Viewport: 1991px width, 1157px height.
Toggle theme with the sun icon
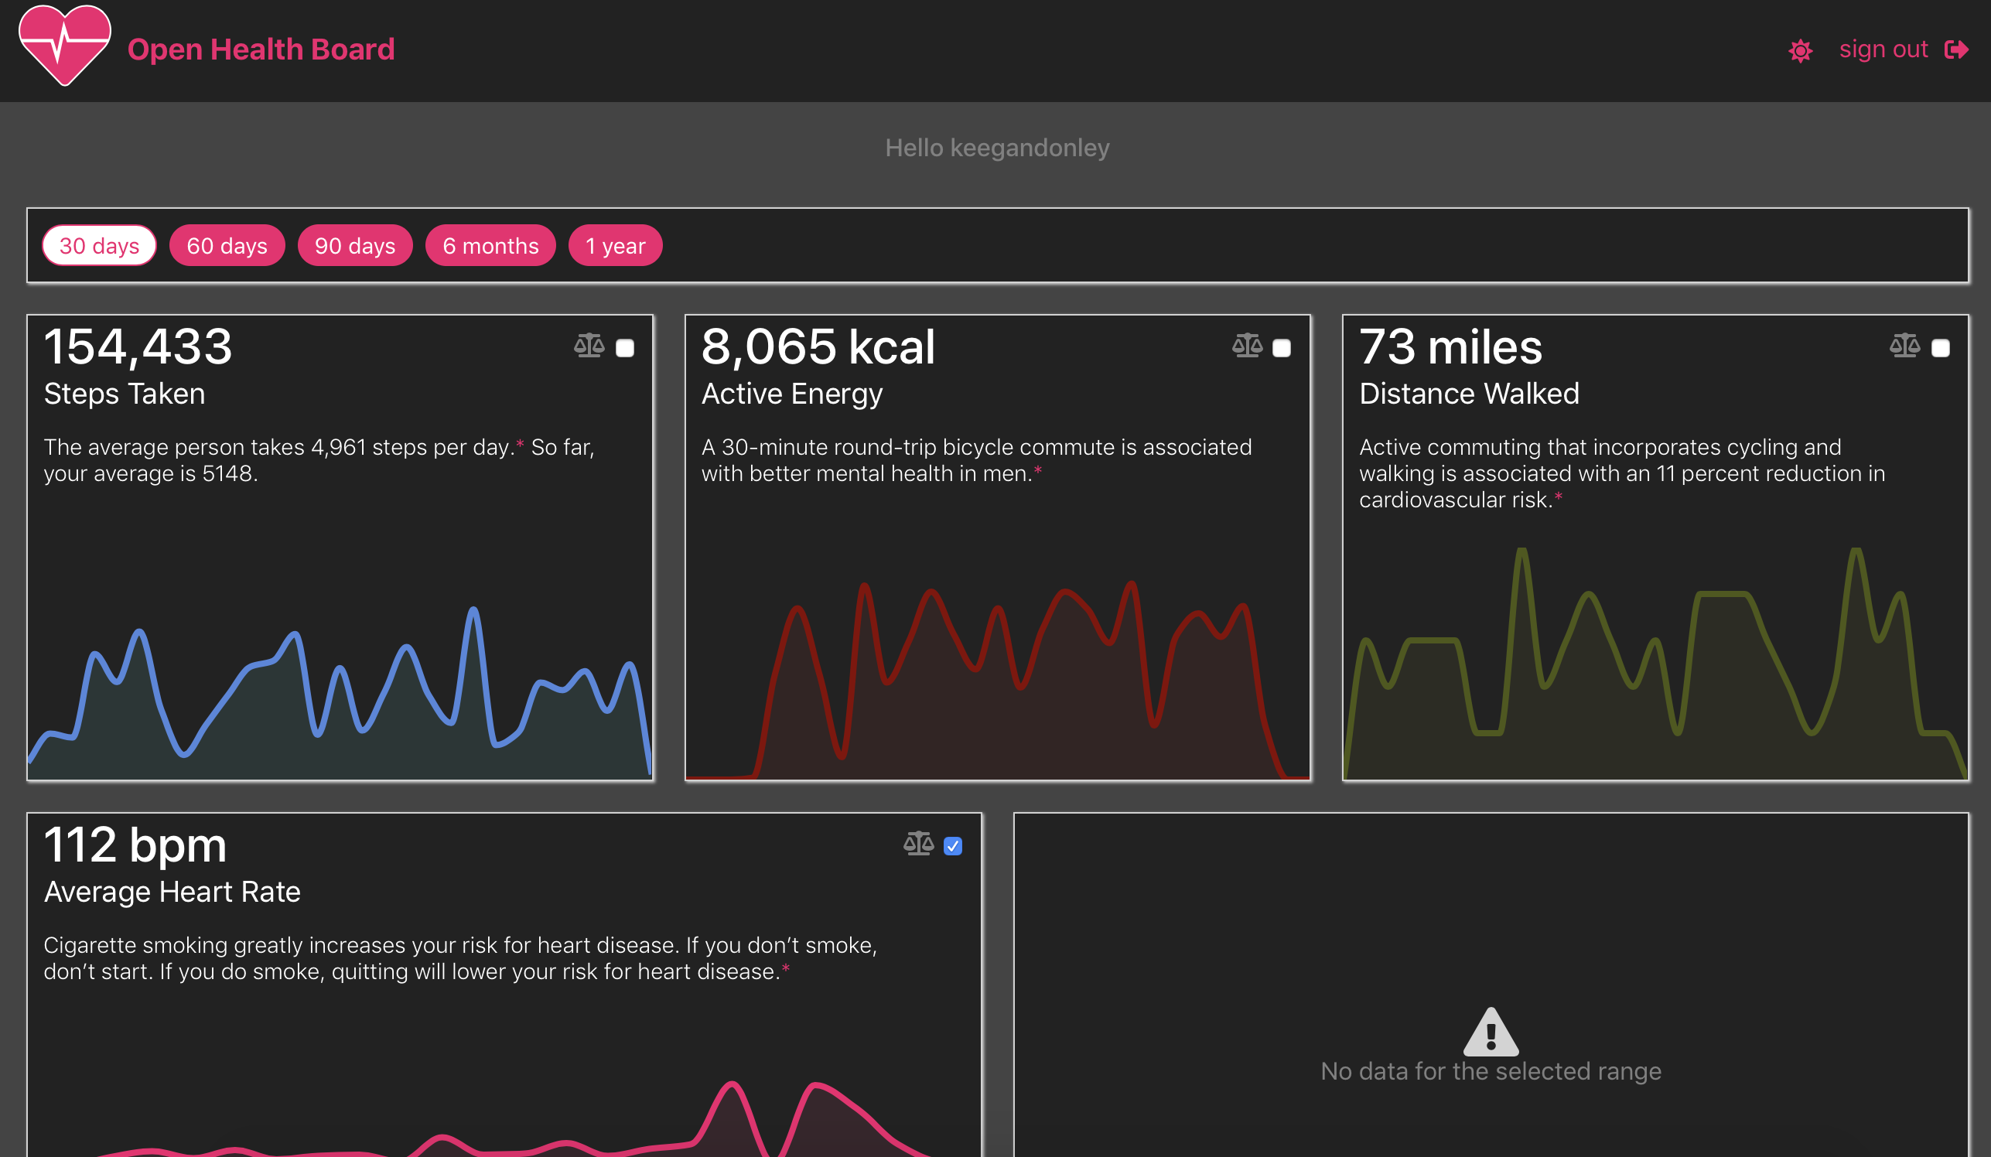click(x=1800, y=51)
